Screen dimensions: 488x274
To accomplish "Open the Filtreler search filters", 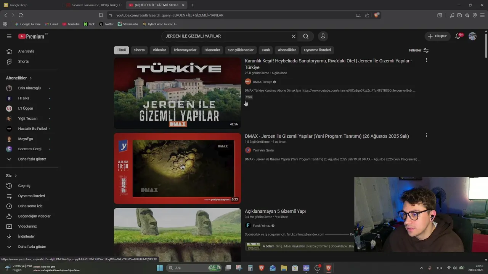I will (x=419, y=50).
